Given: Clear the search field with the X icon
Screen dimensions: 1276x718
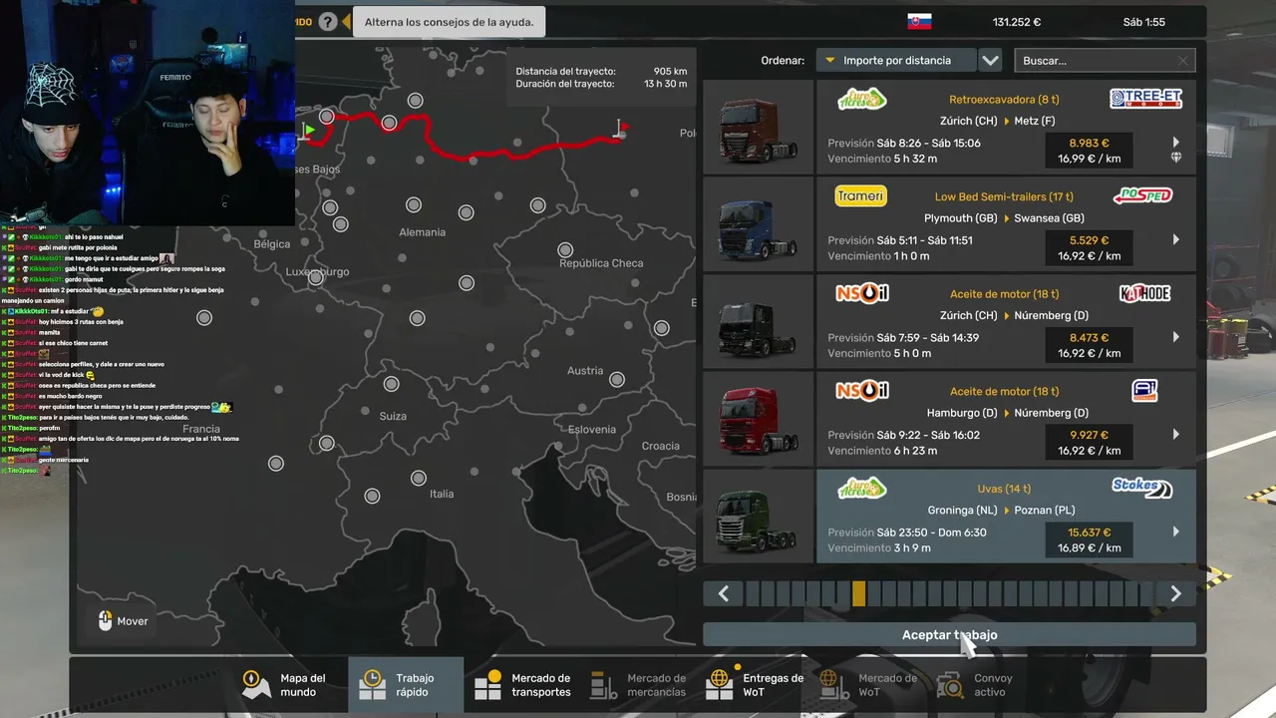Looking at the screenshot, I should pyautogui.click(x=1182, y=61).
